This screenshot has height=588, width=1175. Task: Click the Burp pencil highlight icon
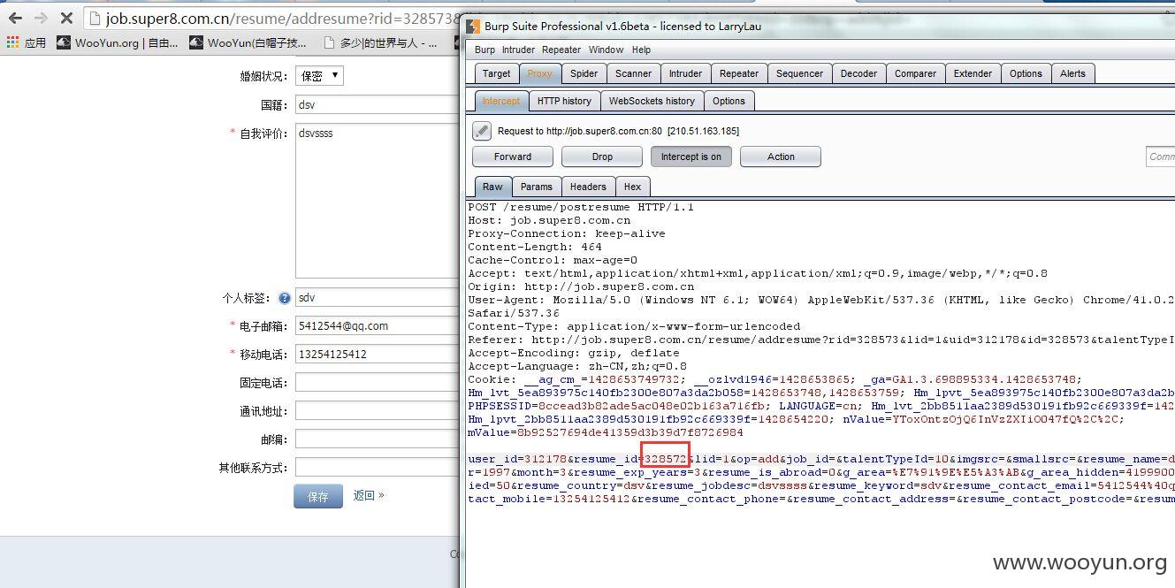481,131
